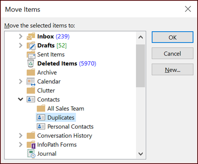
Task: Expand the Conversation History folder
Action: coord(21,135)
